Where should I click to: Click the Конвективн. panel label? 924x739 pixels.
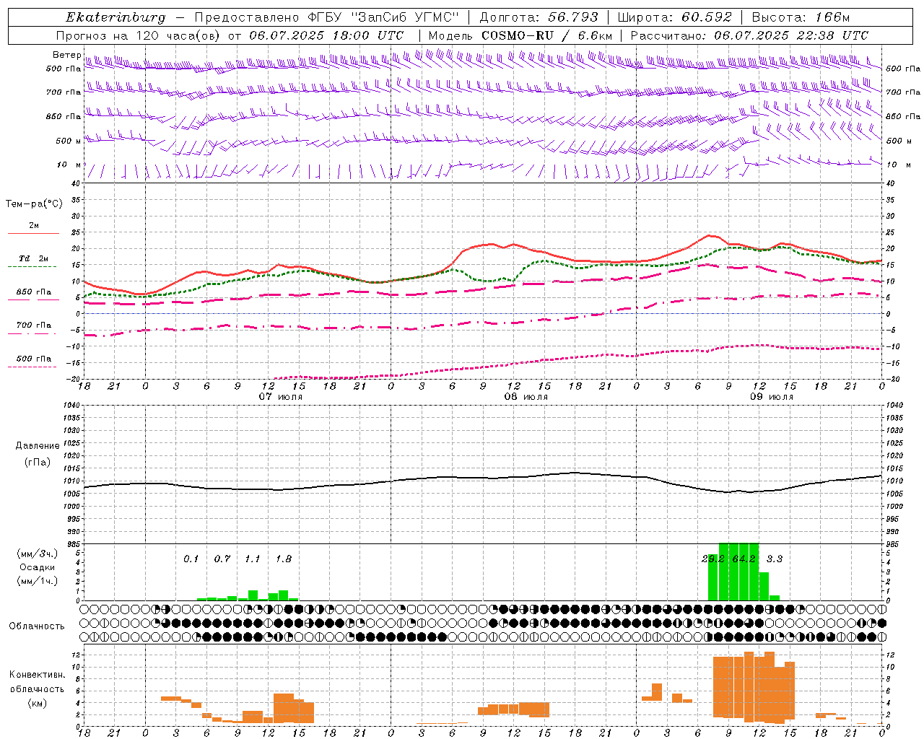[x=38, y=675]
